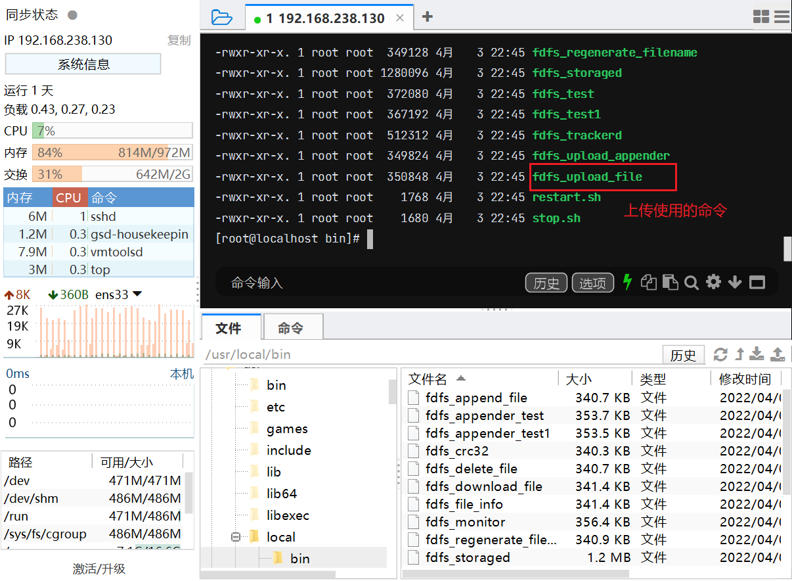Click the CPU 7% usage bar

click(112, 131)
